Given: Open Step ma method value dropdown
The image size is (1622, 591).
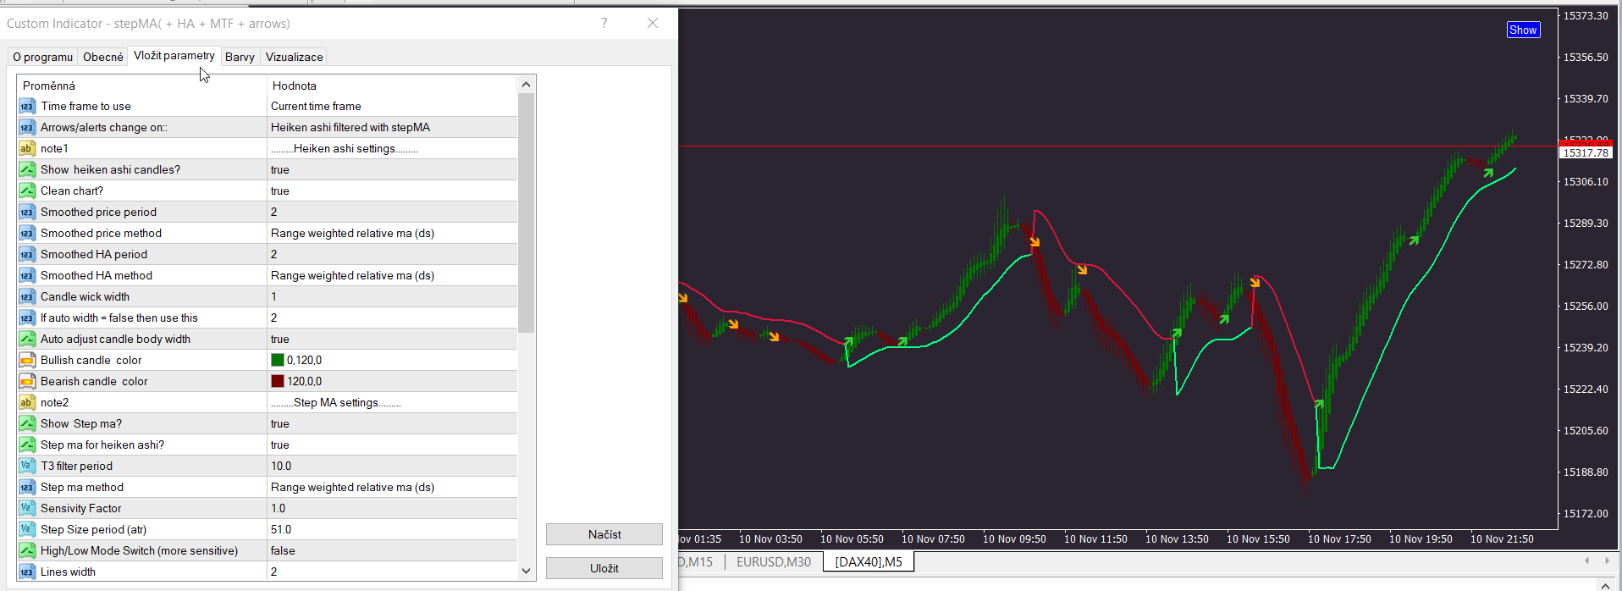Looking at the screenshot, I should [392, 487].
